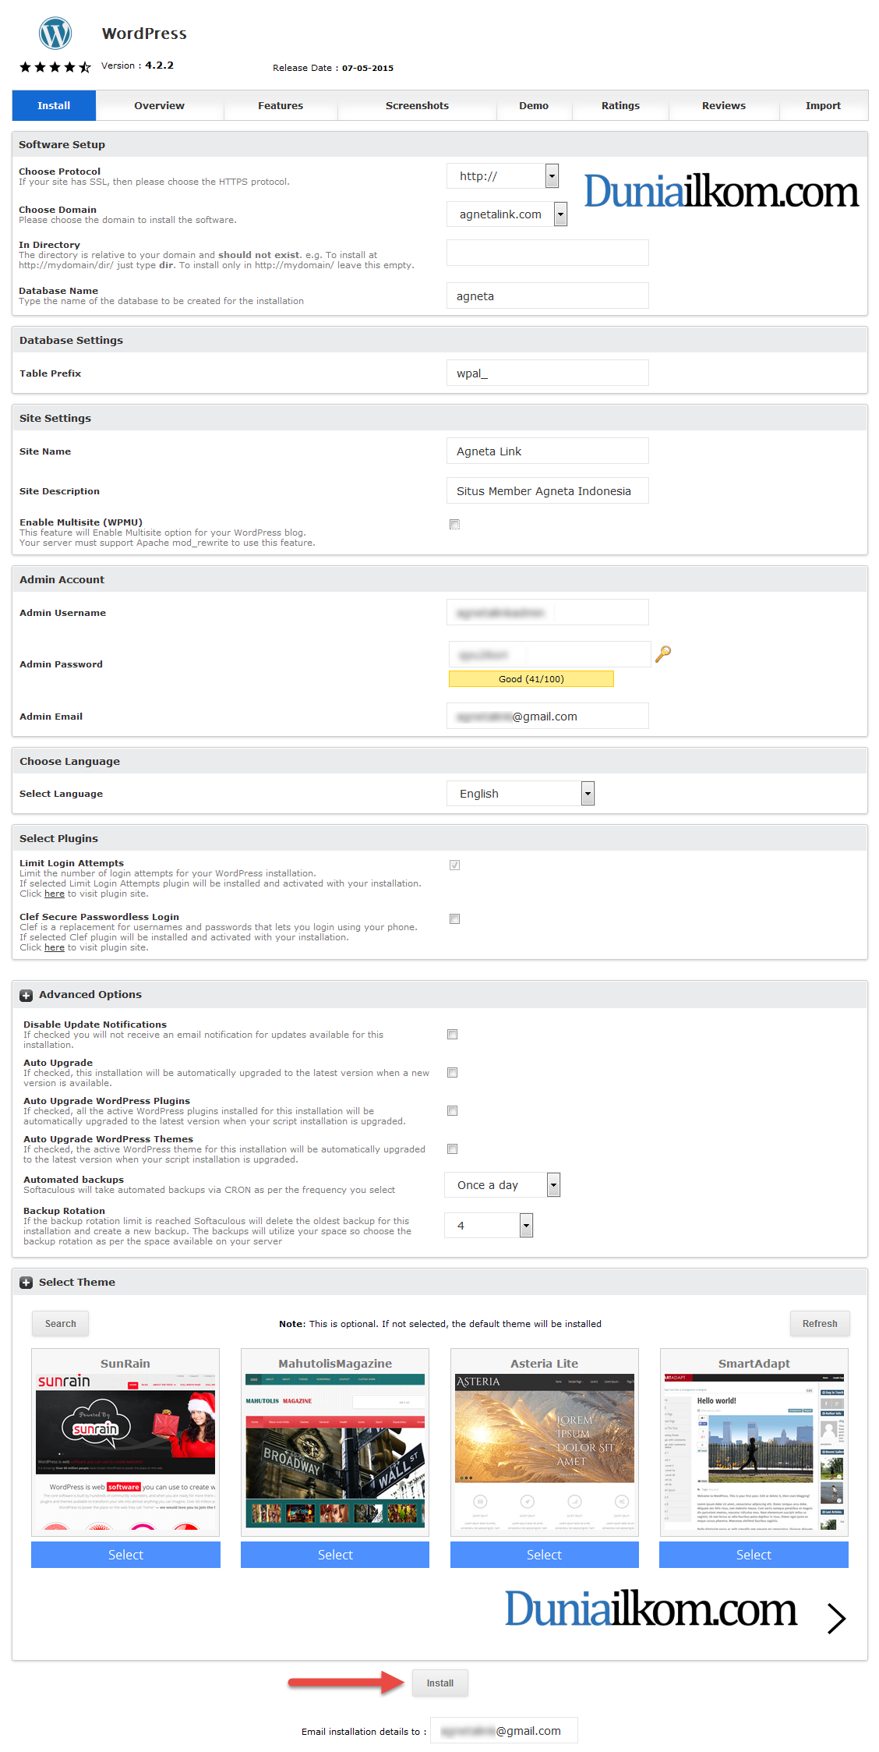Open the Ratings tab
Image resolution: width=879 pixels, height=1752 pixels.
[x=620, y=106]
